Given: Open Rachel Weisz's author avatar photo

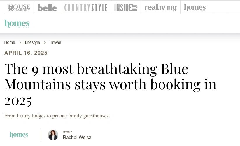Looking at the screenshot, I should coord(53,135).
